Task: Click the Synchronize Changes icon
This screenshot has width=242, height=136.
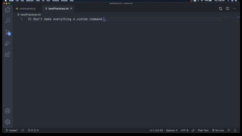Action: pos(23,130)
